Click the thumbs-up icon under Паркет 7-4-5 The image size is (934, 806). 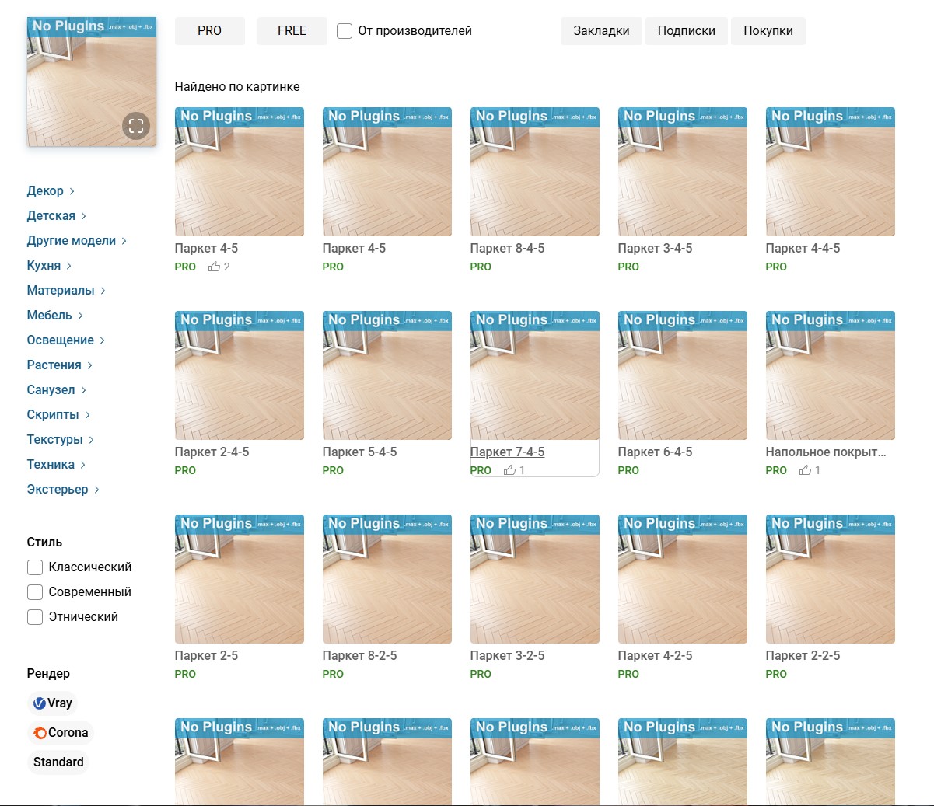click(509, 470)
